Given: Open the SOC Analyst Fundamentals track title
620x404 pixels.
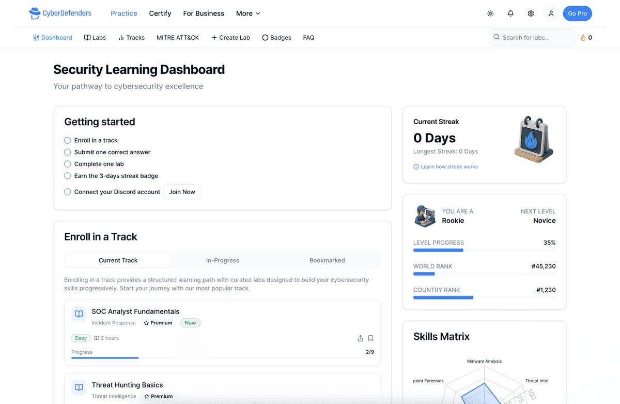Looking at the screenshot, I should pyautogui.click(x=135, y=311).
